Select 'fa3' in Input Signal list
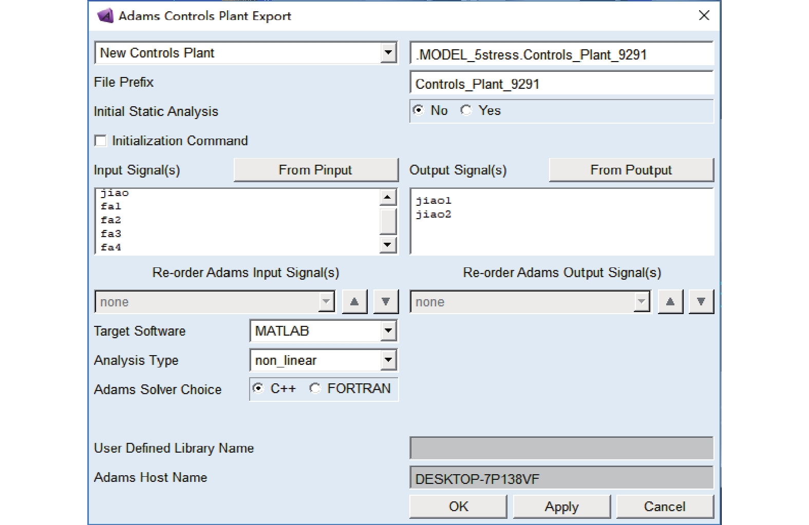The width and height of the screenshot is (809, 525). 111,234
